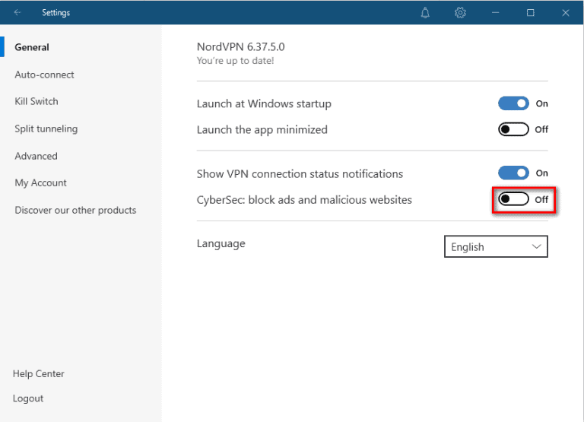Click the back arrow in title bar
584x422 pixels.
pos(17,12)
